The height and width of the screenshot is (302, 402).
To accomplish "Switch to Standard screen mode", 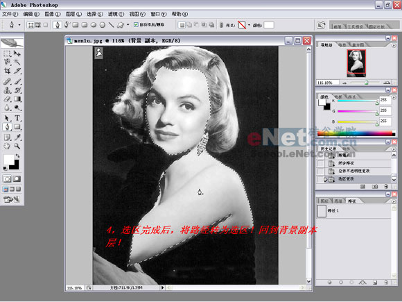I will [6, 190].
